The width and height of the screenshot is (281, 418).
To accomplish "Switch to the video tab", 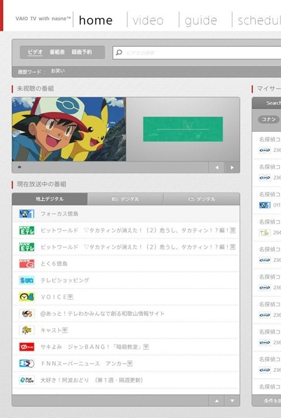I will pyautogui.click(x=148, y=20).
